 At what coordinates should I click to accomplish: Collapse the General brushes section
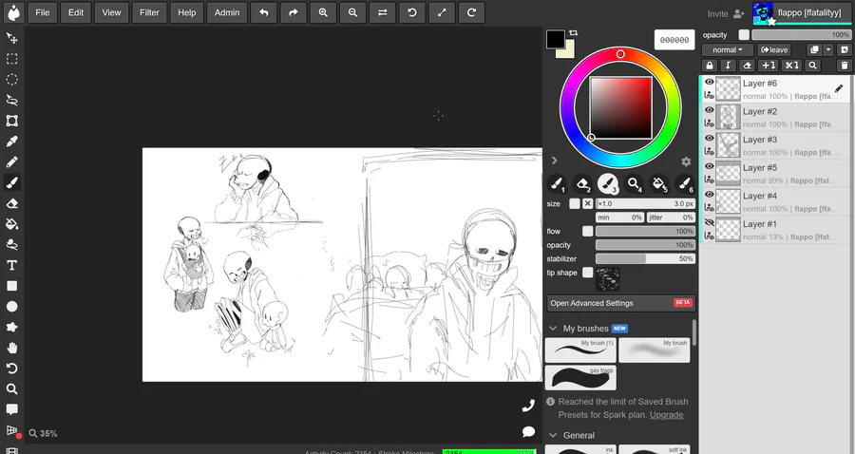click(x=553, y=435)
